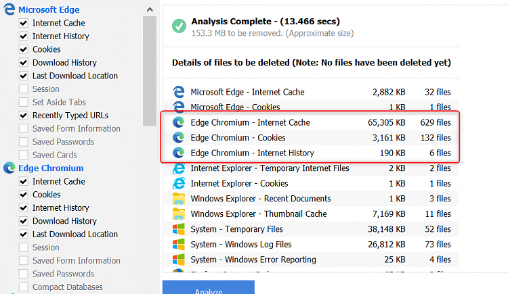Viewport: 508px width, 294px height.
Task: Enable the Set Aside Tabs checkbox
Action: pos(23,102)
